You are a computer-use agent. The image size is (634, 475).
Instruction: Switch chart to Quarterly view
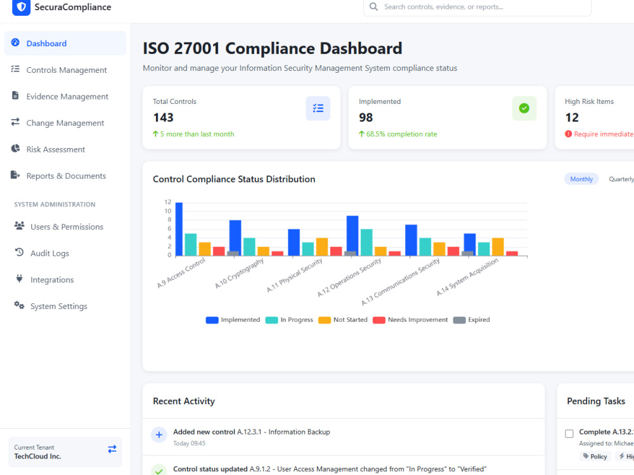tap(621, 179)
